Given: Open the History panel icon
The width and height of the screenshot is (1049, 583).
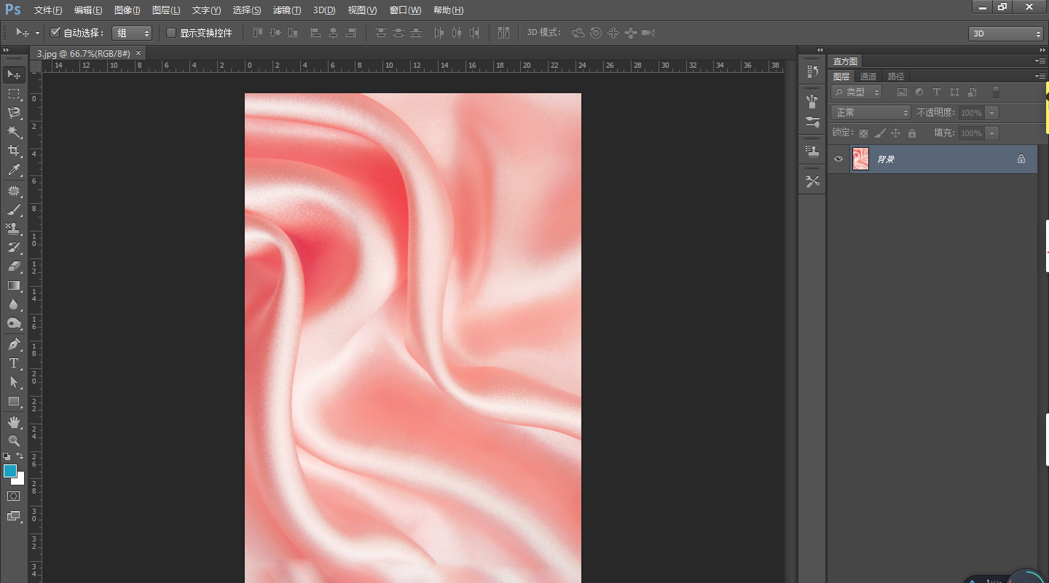Looking at the screenshot, I should 812,71.
